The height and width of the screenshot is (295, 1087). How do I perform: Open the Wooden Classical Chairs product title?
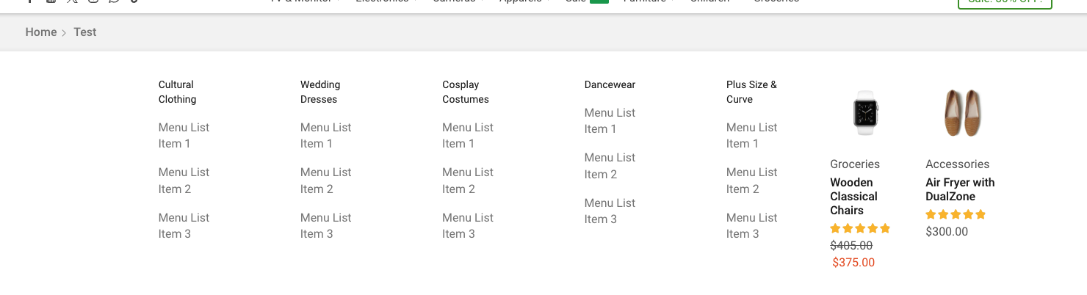click(x=853, y=196)
